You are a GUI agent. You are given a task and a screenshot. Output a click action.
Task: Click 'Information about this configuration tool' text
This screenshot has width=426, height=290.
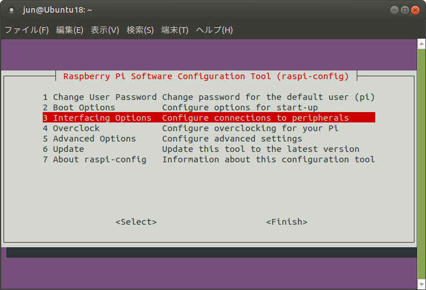coord(268,159)
